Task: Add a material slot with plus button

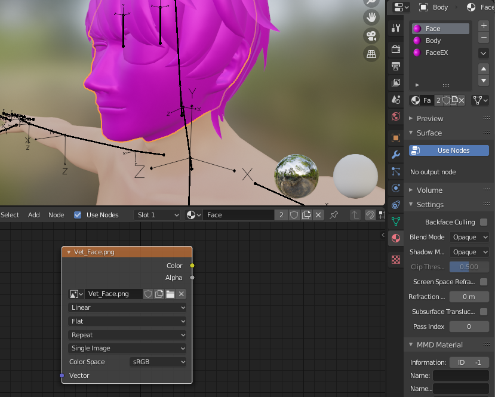Action: coord(483,26)
